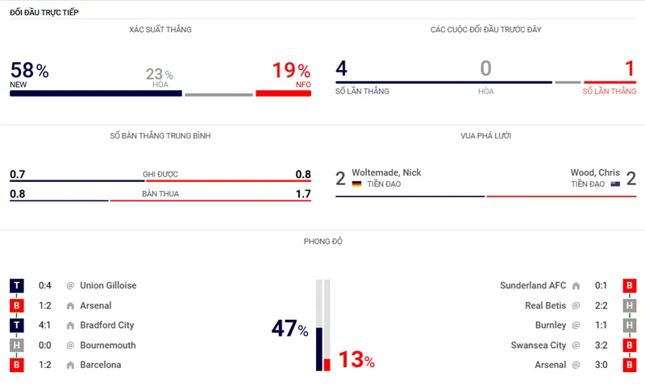This screenshot has width=645, height=385.
Task: Click the German flag beside Nick Woltemade
Action: [356, 184]
